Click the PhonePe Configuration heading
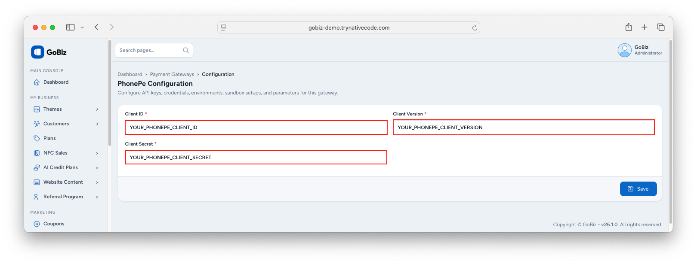Screen dimensions: 697x264 tap(155, 84)
